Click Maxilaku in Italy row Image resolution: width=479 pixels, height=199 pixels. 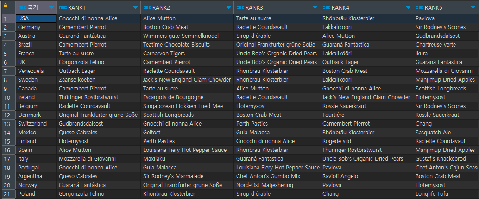[187, 158]
